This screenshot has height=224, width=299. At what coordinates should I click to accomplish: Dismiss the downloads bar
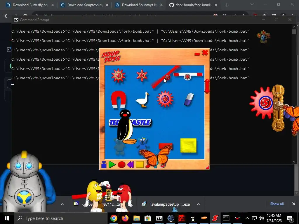point(294,204)
